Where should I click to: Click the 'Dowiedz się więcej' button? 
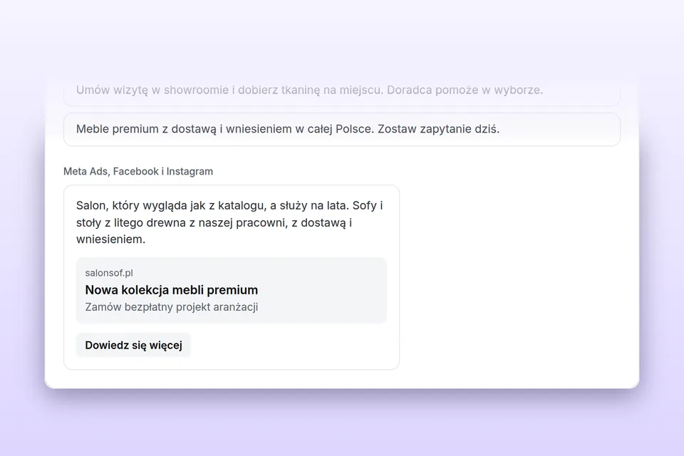coord(133,345)
